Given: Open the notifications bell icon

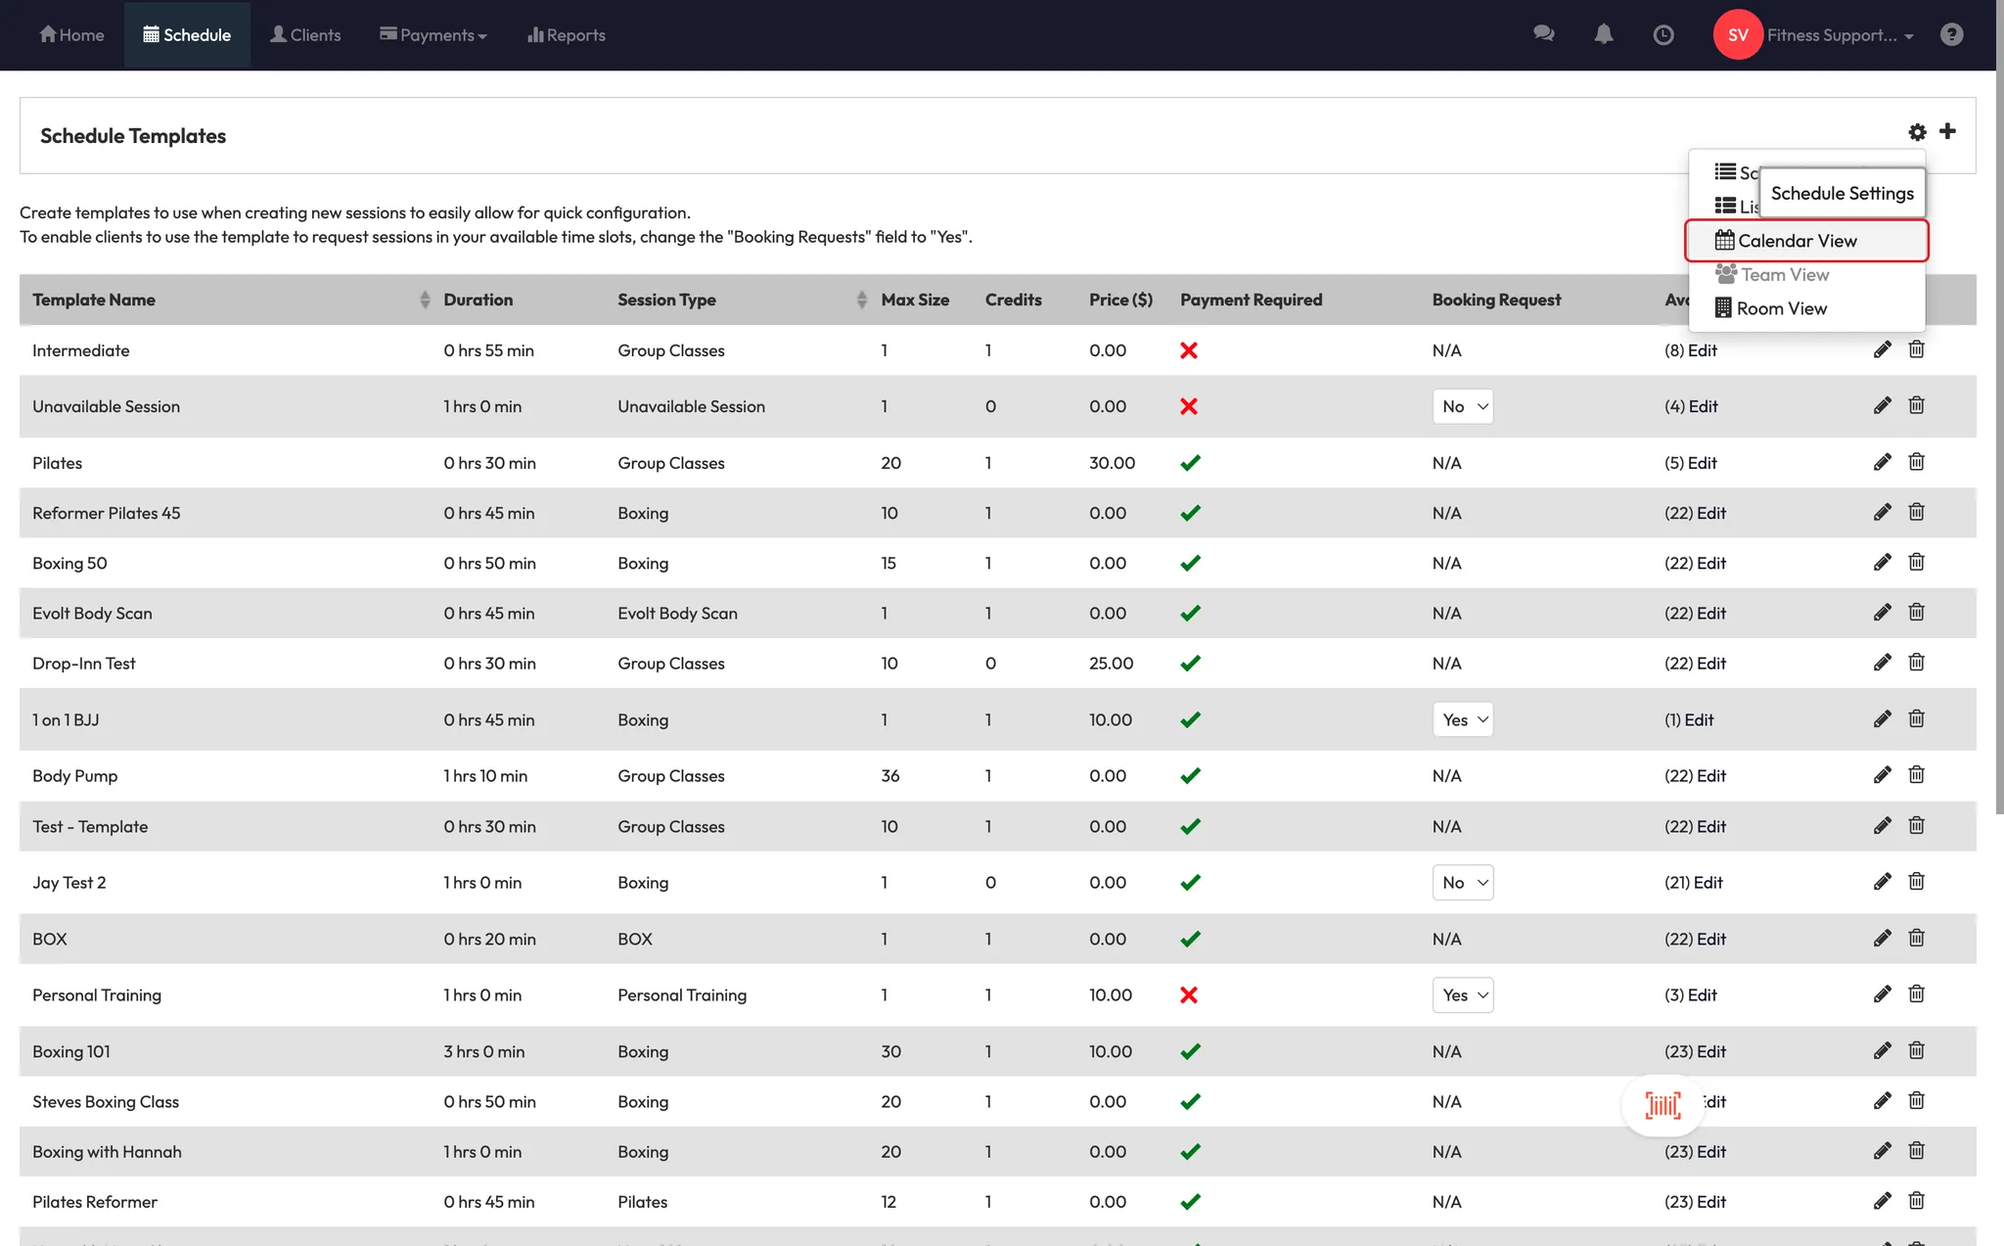Looking at the screenshot, I should click(1603, 34).
